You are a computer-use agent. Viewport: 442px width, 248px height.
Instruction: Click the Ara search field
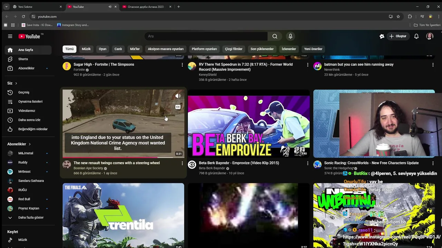(x=206, y=36)
